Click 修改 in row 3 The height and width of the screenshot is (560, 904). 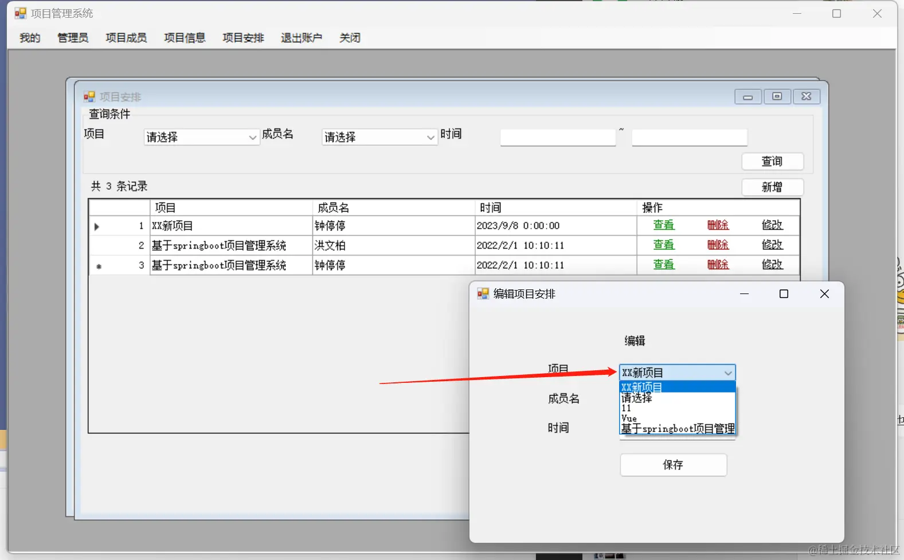(772, 265)
